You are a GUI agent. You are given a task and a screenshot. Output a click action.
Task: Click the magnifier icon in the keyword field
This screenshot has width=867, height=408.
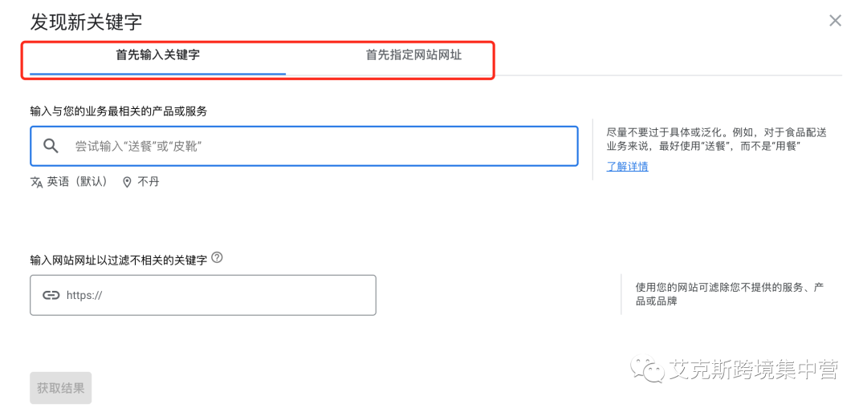coord(51,146)
